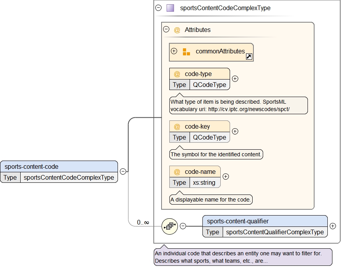Expand the code-type attribute details
This screenshot has width=341, height=267.
pos(235,79)
